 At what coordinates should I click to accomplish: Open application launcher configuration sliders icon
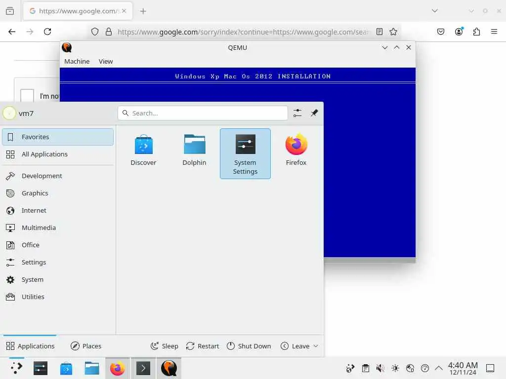297,113
